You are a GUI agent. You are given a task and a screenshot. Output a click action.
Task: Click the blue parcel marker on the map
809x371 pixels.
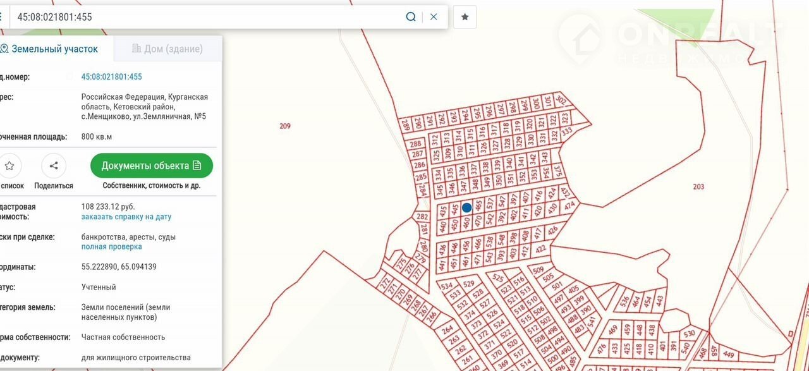tap(466, 207)
